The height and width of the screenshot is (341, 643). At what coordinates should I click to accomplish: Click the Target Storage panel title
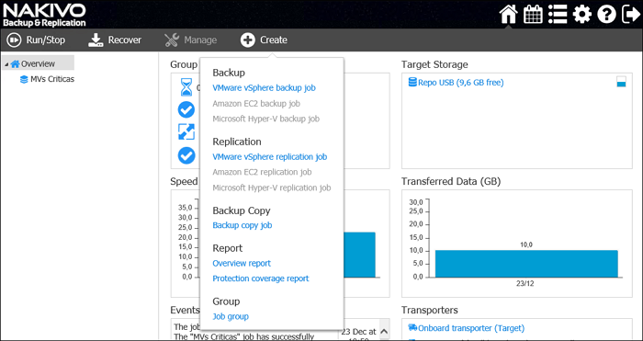[434, 64]
